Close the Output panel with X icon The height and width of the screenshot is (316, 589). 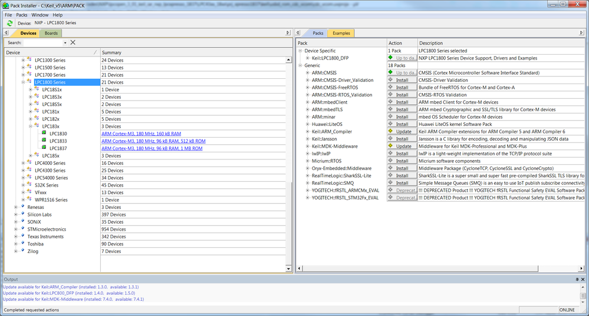click(x=583, y=280)
